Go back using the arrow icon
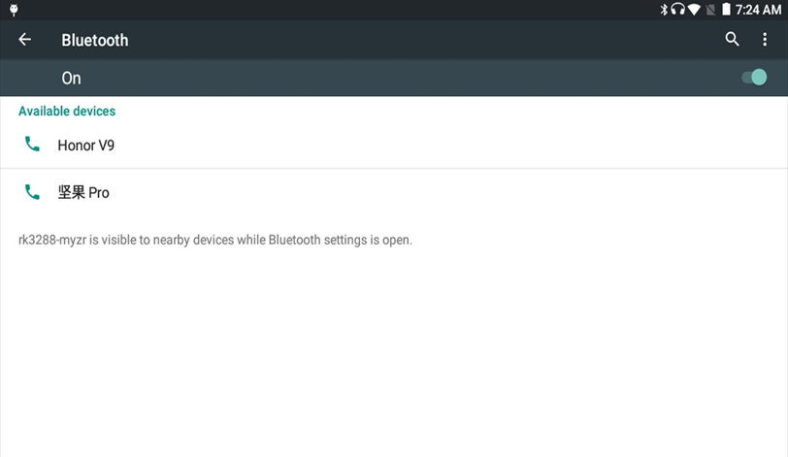Screen dimensions: 788x457 (x=24, y=39)
